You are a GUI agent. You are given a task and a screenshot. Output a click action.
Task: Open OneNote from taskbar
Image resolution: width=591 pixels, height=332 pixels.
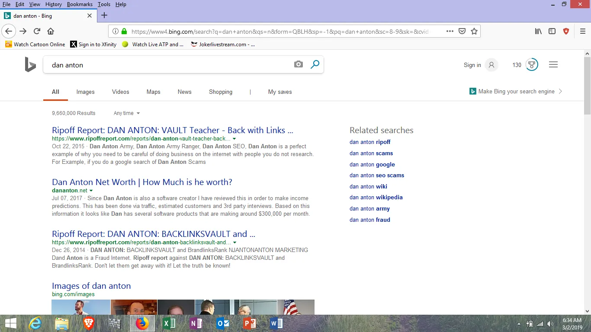pos(196,323)
